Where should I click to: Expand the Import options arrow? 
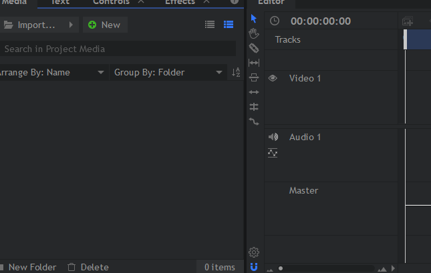pyautogui.click(x=71, y=25)
